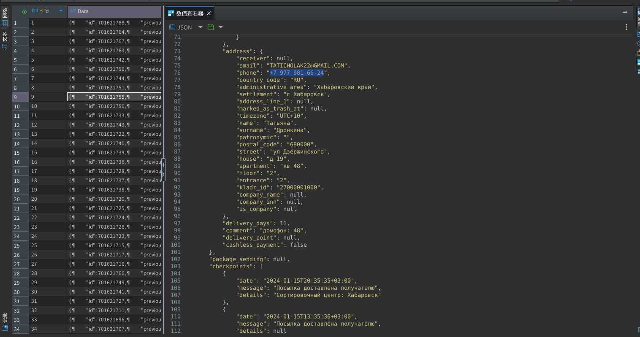Screen dimensions: 640x337
Task: Click Data cell with id 701621722
Action: 115,134
